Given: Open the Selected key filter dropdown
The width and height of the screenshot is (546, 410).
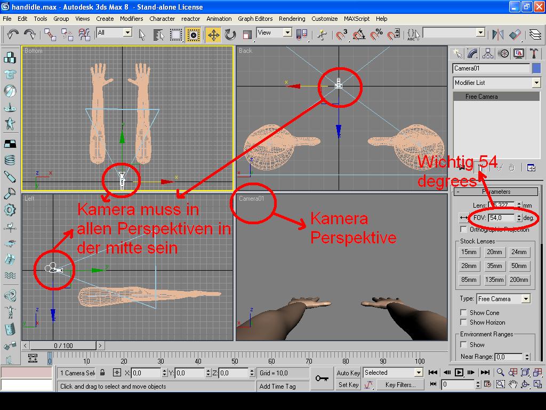Looking at the screenshot, I should [419, 373].
